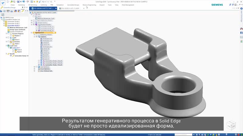243x136 pixels.
Task: Collapse the Features node
Action: coord(34,37)
